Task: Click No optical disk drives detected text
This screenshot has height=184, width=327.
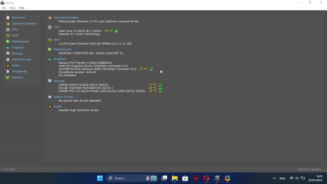Action: (79, 101)
